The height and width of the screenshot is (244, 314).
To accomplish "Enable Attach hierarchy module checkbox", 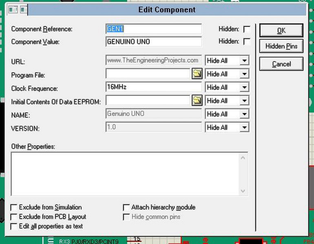I will point(126,207).
